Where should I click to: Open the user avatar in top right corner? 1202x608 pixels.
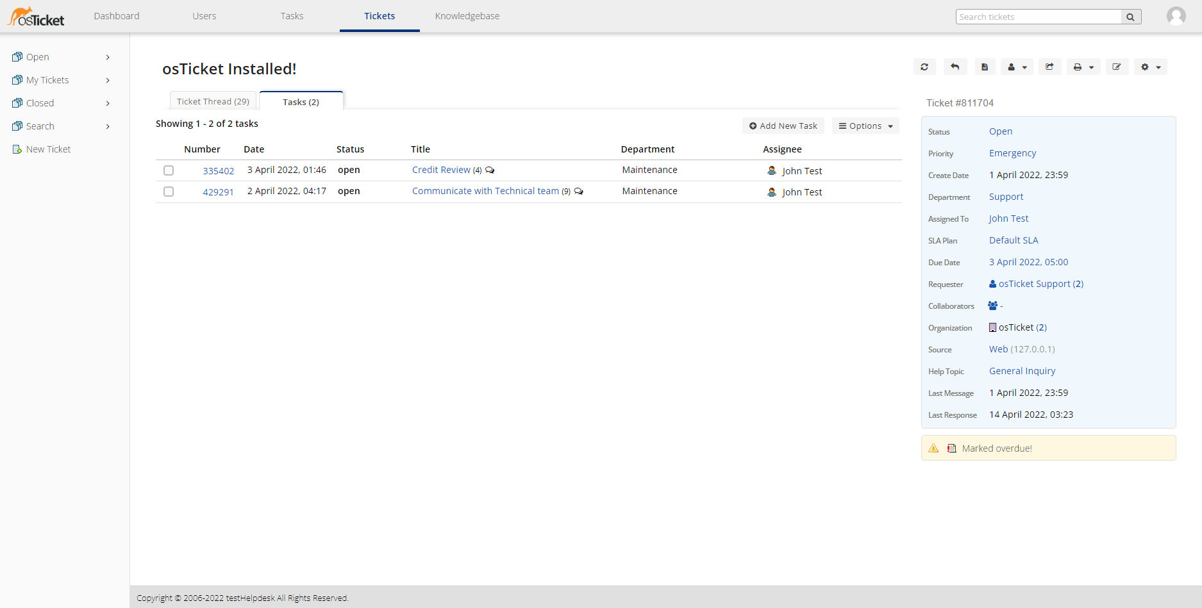pyautogui.click(x=1176, y=15)
